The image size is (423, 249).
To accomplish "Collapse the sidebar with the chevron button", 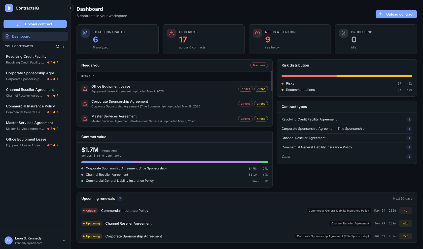I will point(70,8).
